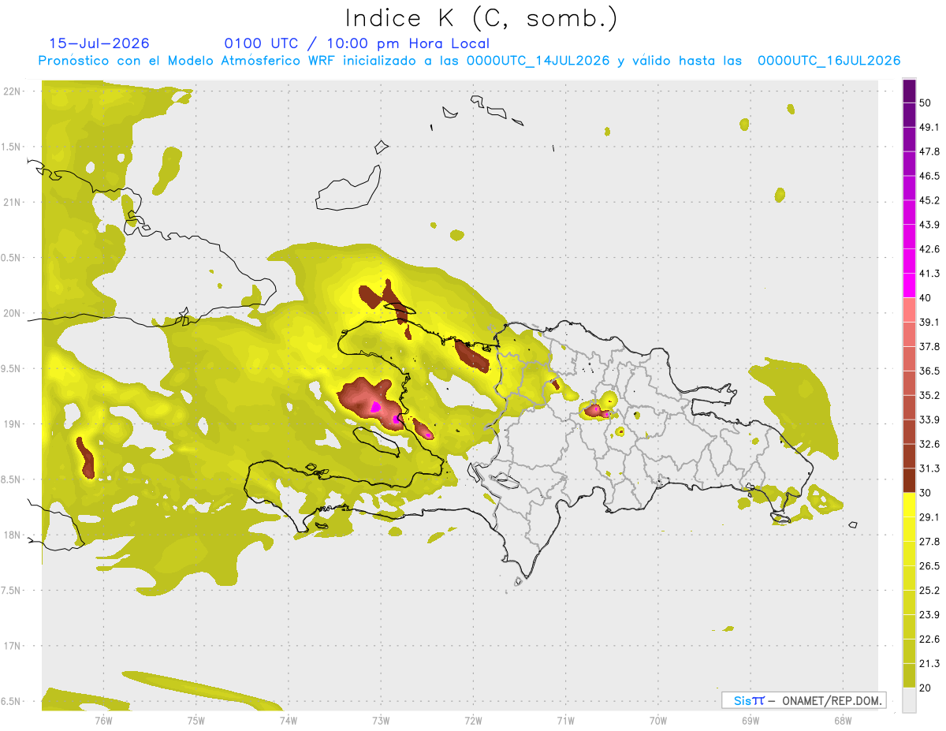Click the dark brown swatch between 30 and 31.3
The image size is (946, 731).
909,480
